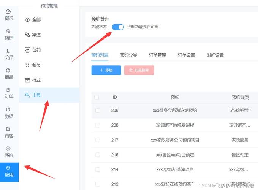This screenshot has width=258, height=190.
Task: Select the checkbox for row ID 217
Action: (98, 140)
